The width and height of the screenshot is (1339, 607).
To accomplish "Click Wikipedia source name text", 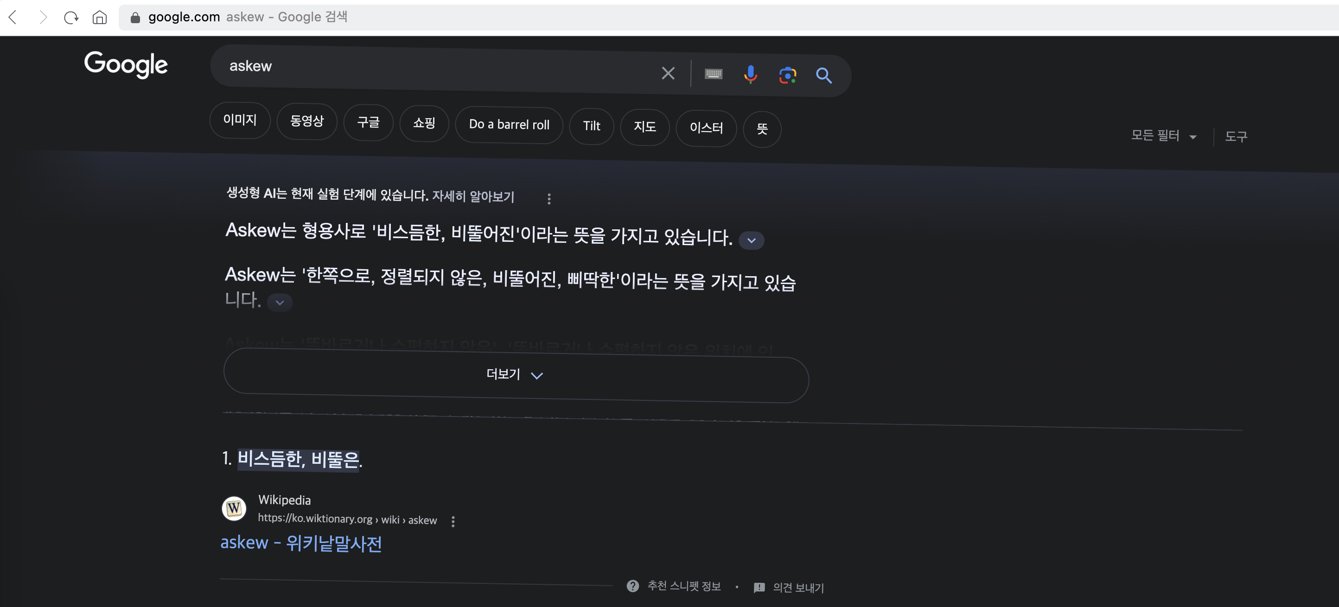I will pyautogui.click(x=284, y=500).
